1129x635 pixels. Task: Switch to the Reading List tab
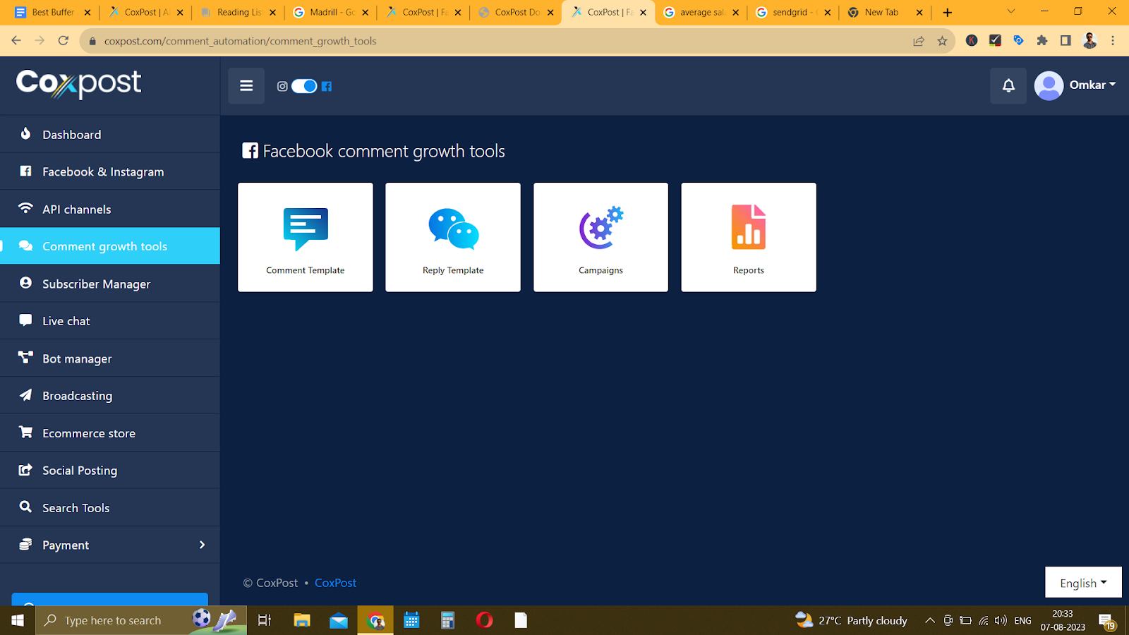[x=238, y=12]
